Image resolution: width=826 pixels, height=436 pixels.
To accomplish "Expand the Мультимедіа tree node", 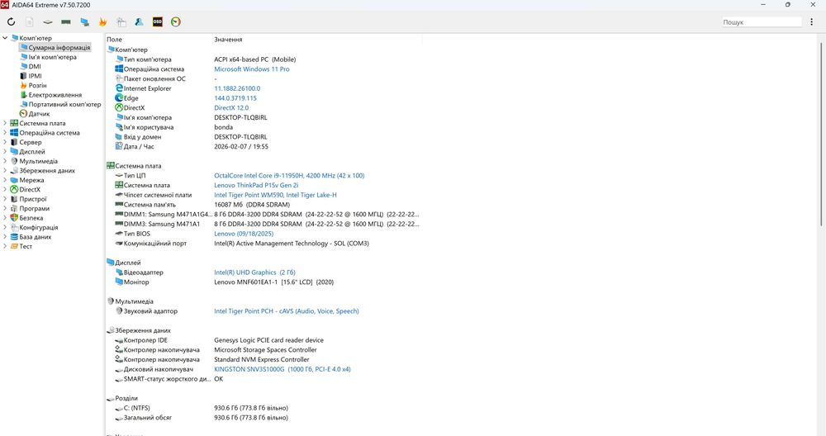I will point(5,161).
